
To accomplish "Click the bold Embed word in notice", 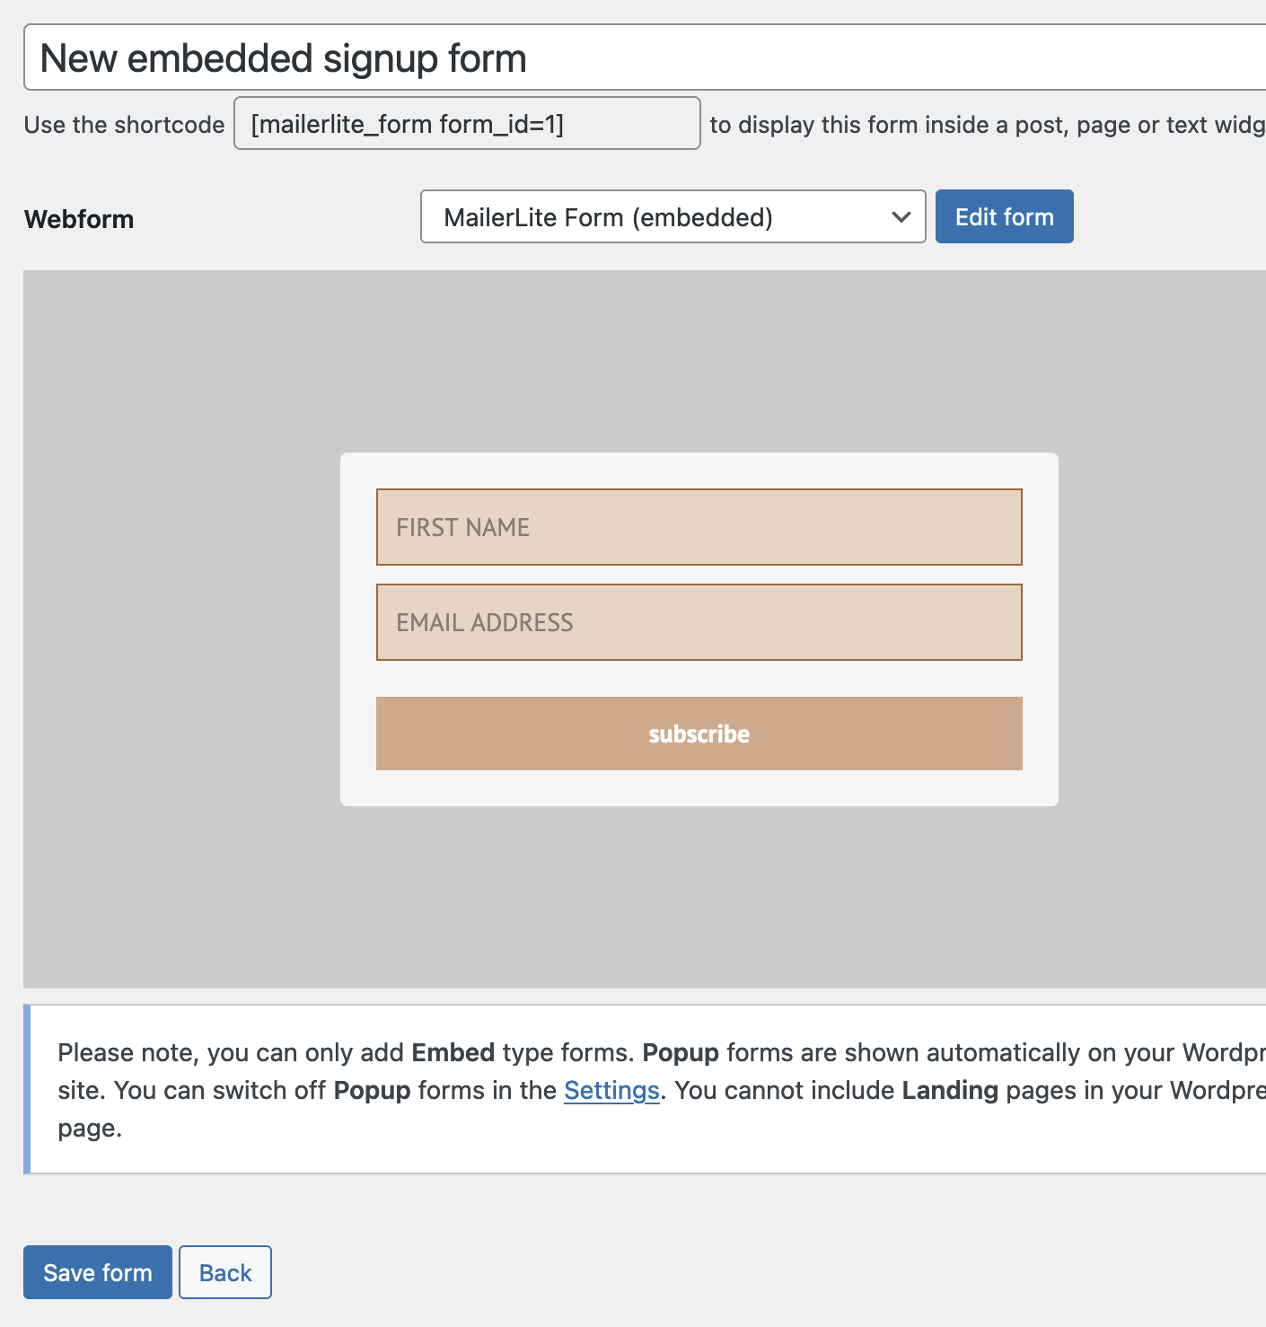I will tap(453, 1052).
